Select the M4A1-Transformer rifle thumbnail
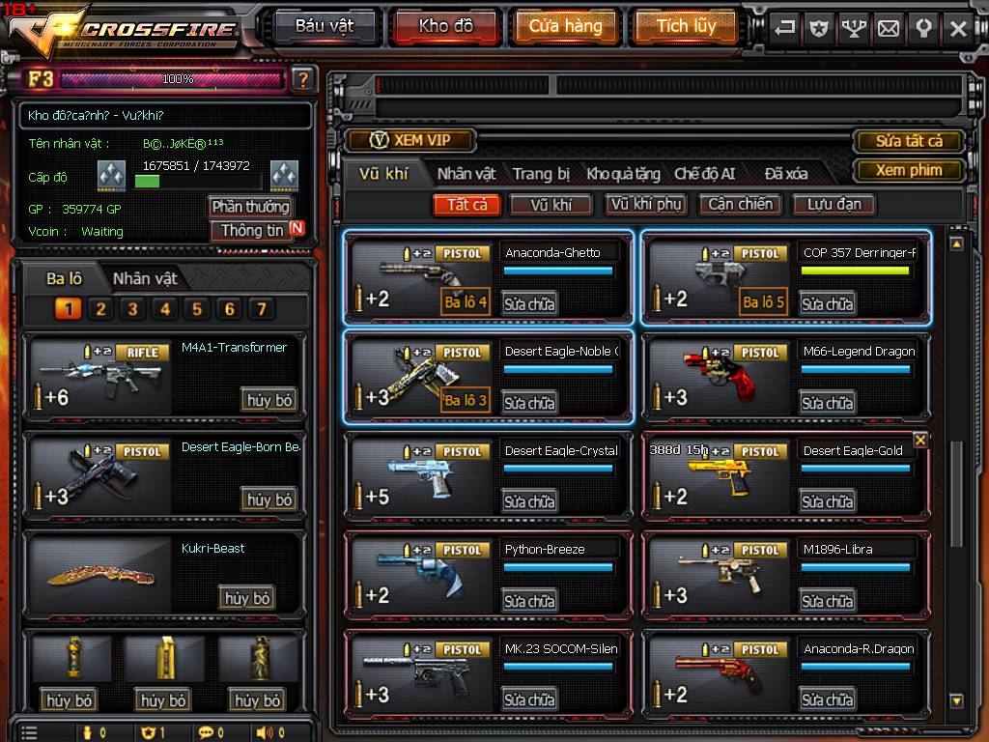Viewport: 989px width, 742px height. [100, 378]
